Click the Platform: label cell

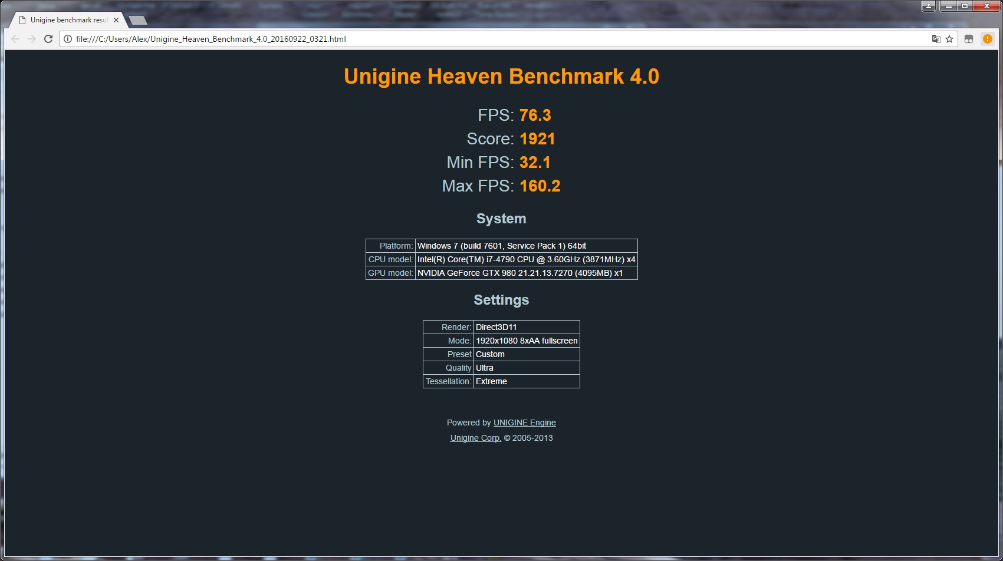coord(390,246)
